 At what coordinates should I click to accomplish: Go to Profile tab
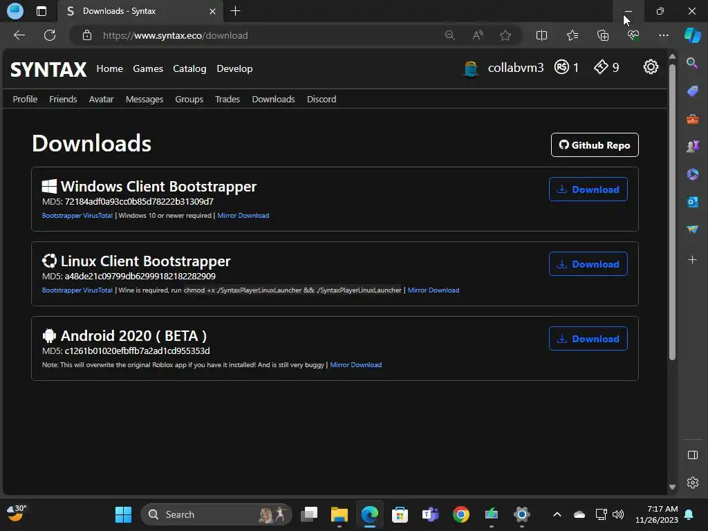(x=25, y=100)
